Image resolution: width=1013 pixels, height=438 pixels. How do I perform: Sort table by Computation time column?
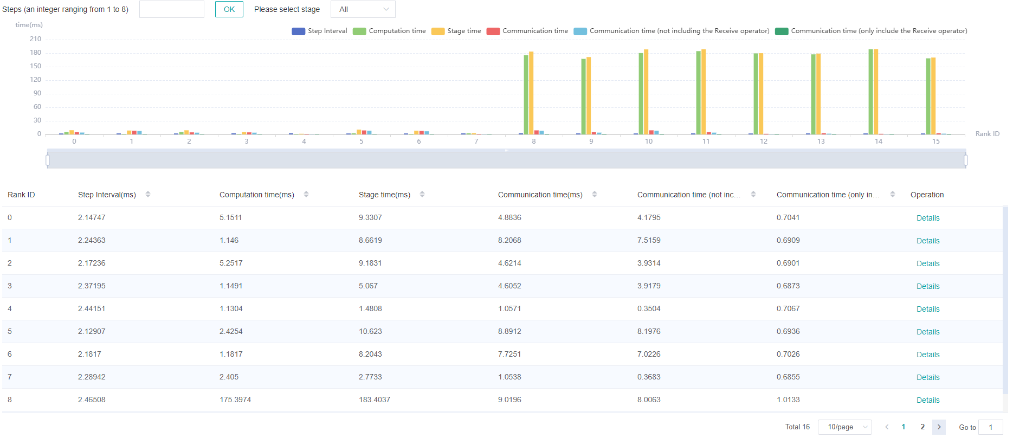(306, 195)
